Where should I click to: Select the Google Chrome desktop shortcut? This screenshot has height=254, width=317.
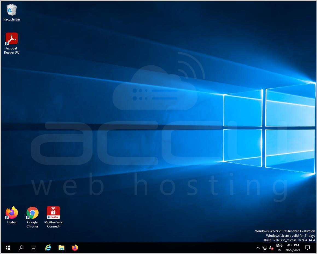(32, 217)
